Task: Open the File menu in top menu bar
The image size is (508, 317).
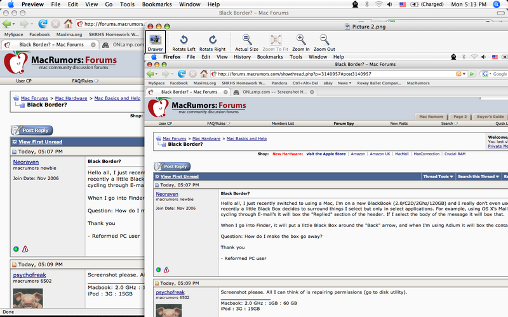Action: point(56,4)
